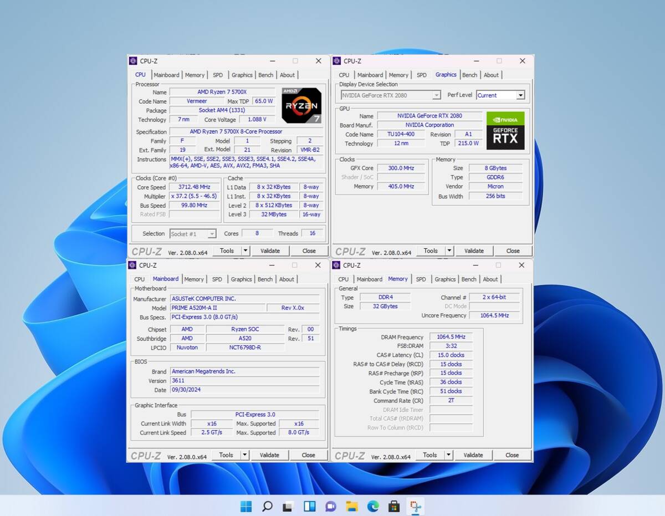
Task: Open Tools dropdown arrow in Memory window
Action: click(x=448, y=455)
